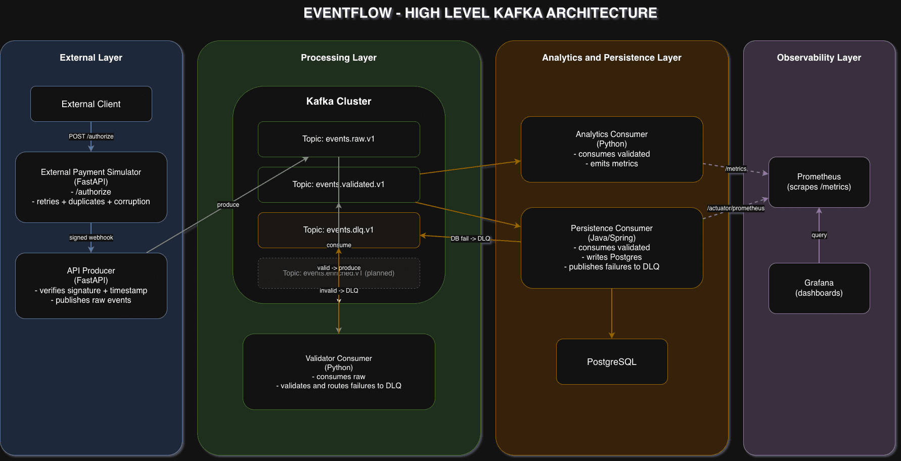The height and width of the screenshot is (461, 901).
Task: Select the Topic: events.validated.v1 box
Action: click(338, 184)
